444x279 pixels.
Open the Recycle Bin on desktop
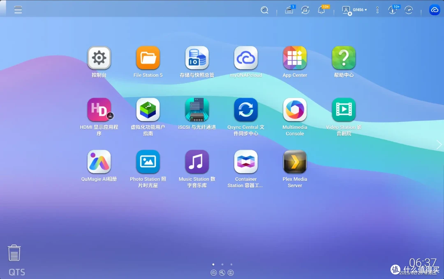[x=14, y=253]
